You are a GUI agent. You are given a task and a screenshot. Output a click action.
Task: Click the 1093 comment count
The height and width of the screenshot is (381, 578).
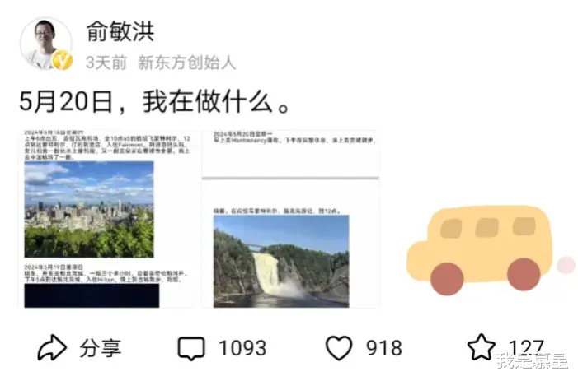(x=242, y=348)
